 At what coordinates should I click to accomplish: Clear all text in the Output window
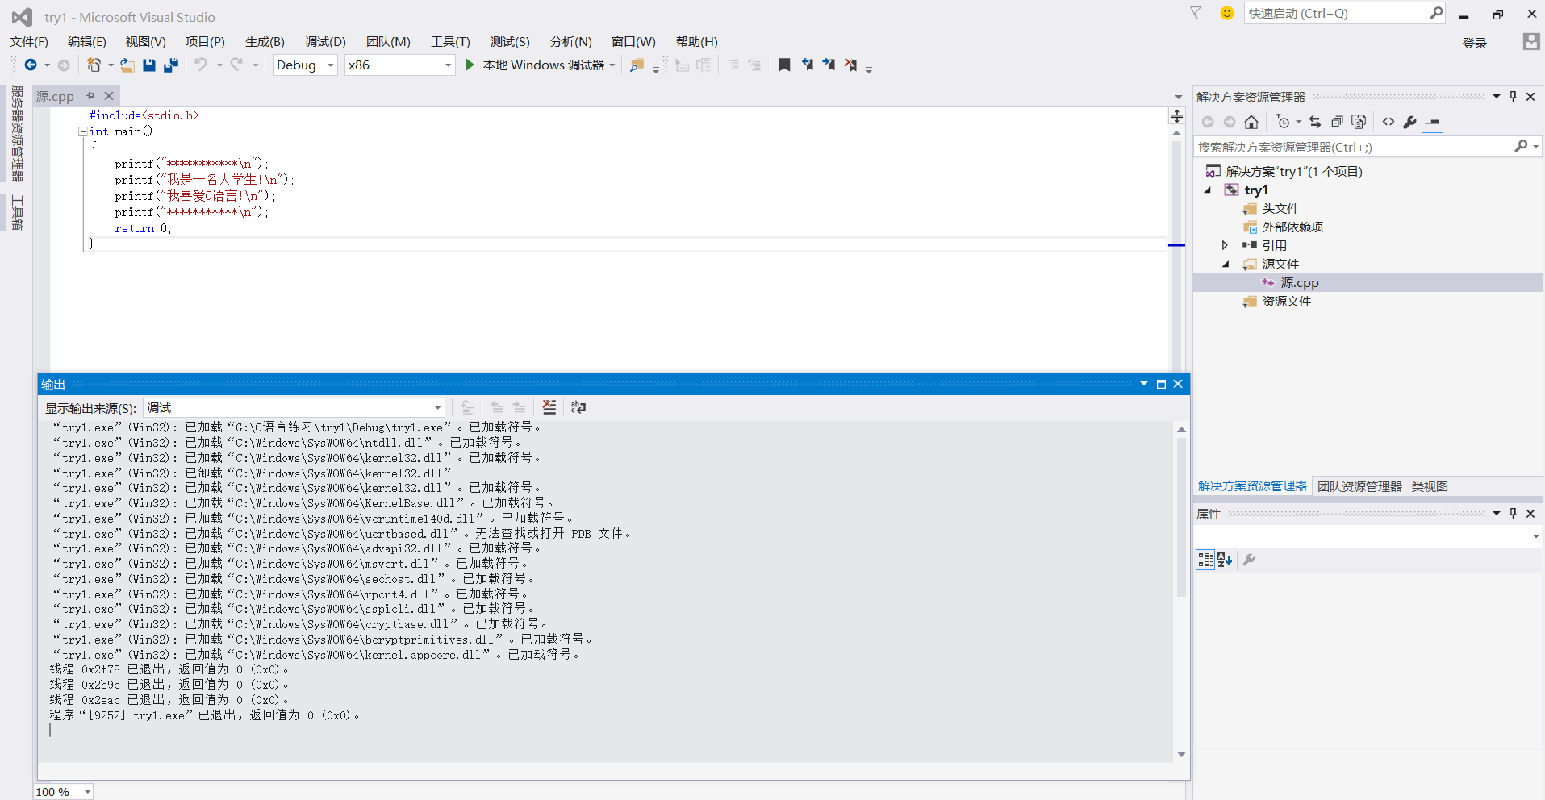[549, 407]
